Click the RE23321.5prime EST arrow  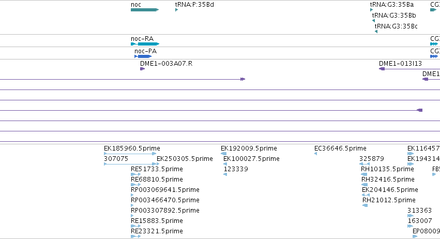click(x=136, y=236)
